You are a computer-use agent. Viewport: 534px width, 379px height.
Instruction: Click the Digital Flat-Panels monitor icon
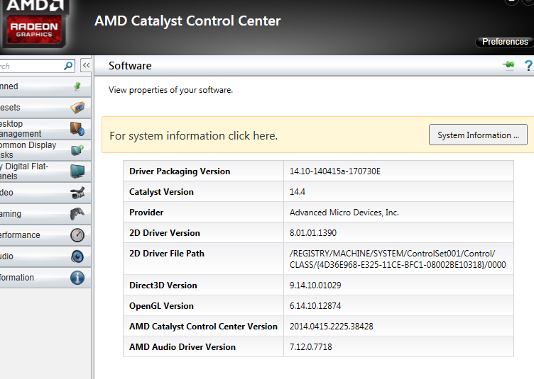(x=77, y=171)
